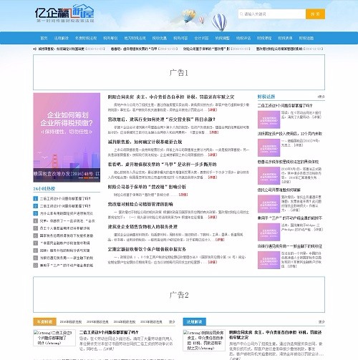Click the magnifier icon in the search box
The image size is (358, 360).
(241, 14)
